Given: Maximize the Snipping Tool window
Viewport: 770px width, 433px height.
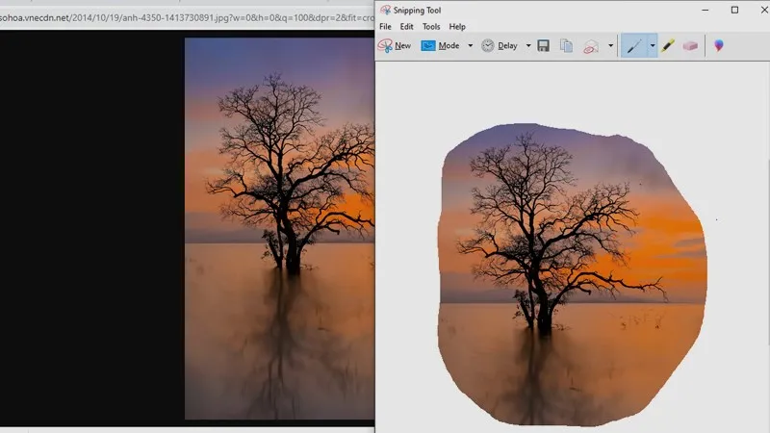Looking at the screenshot, I should click(734, 10).
